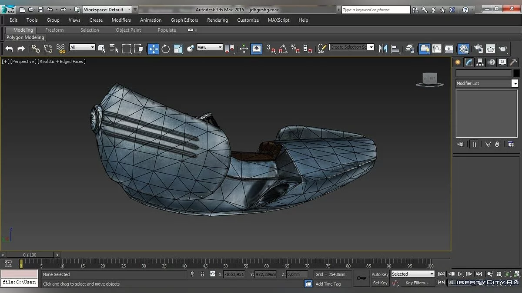
Task: Click the Undo arrow in main toolbar
Action: point(9,49)
